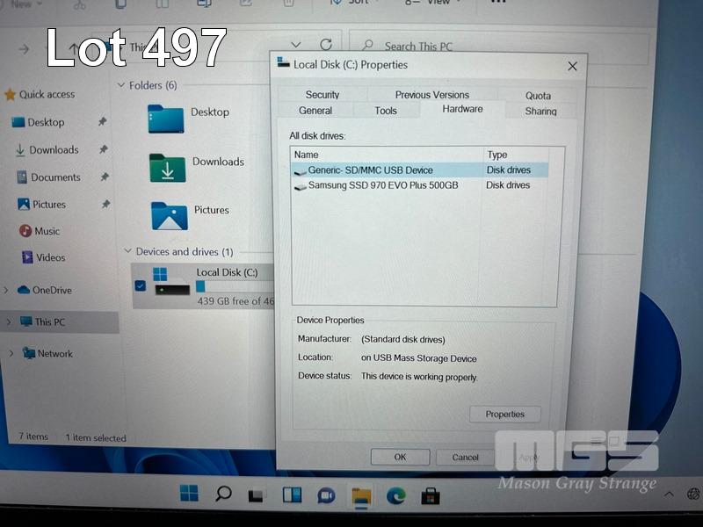Viewport: 703px width, 527px height.
Task: Expand the OneDrive tree node
Action: point(7,291)
